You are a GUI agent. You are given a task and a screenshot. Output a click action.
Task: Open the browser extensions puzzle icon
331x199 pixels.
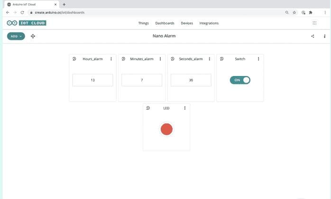(x=311, y=12)
